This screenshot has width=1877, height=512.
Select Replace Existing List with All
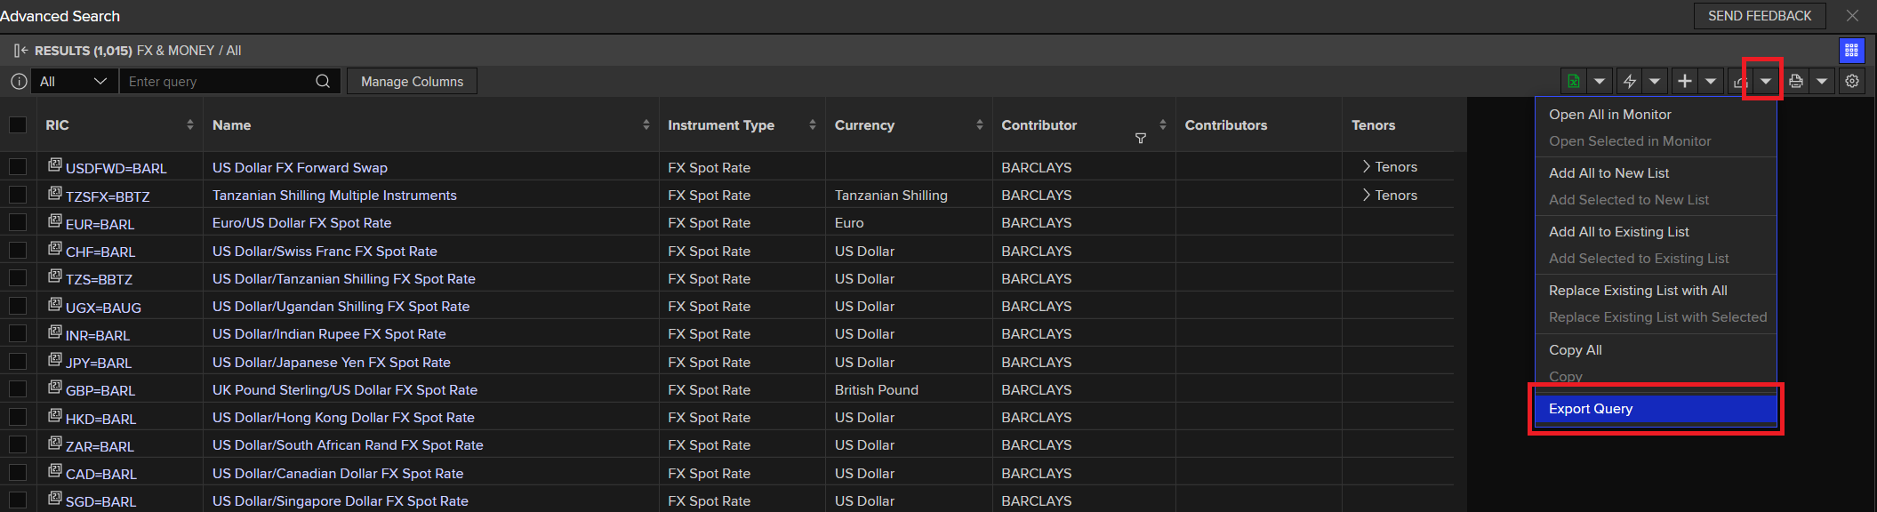(x=1638, y=290)
